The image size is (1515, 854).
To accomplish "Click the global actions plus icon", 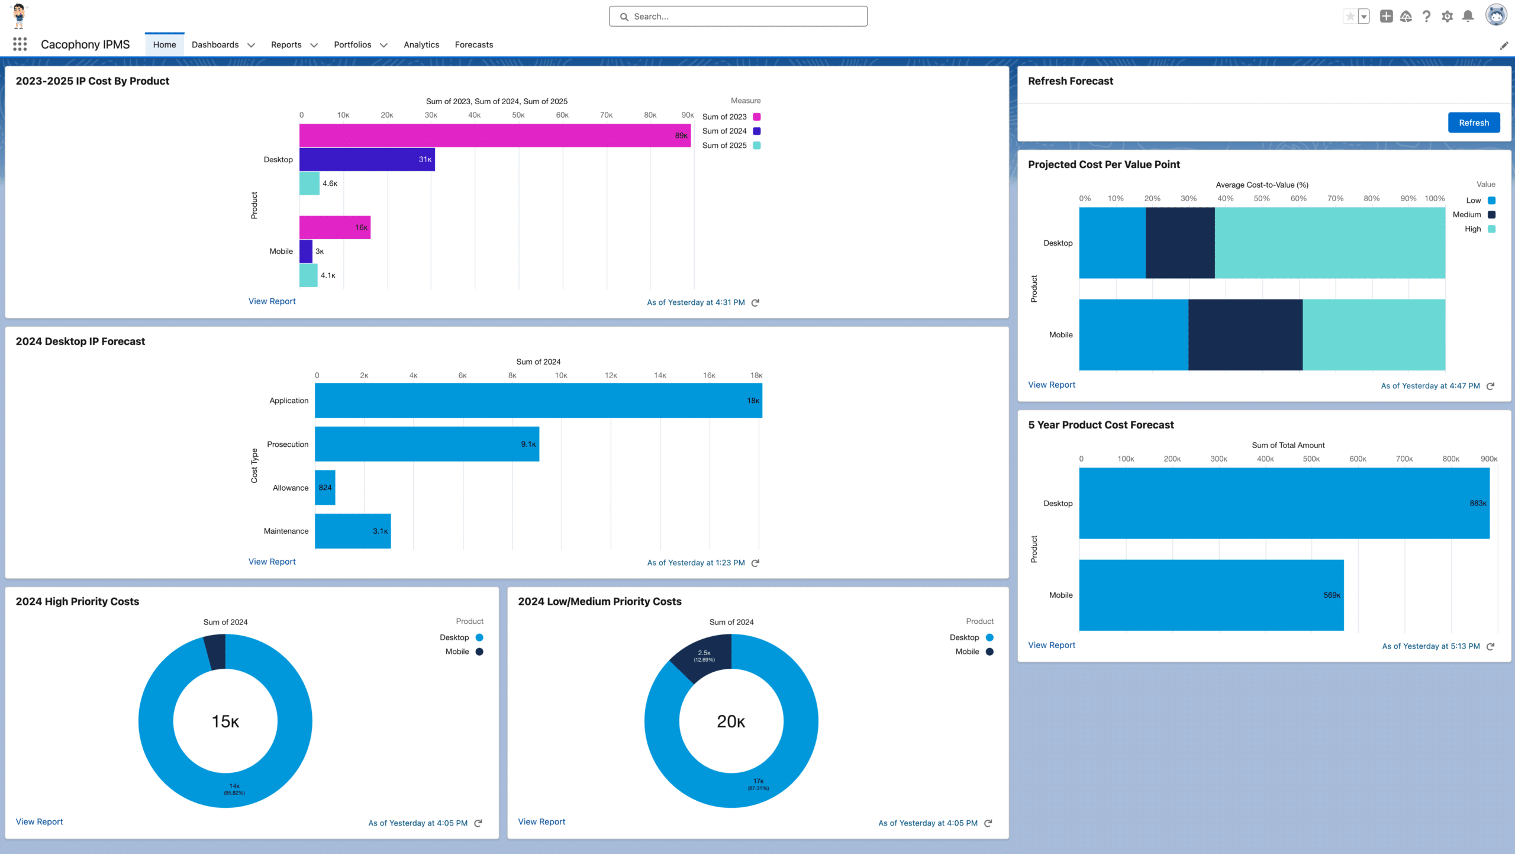I will pos(1386,17).
